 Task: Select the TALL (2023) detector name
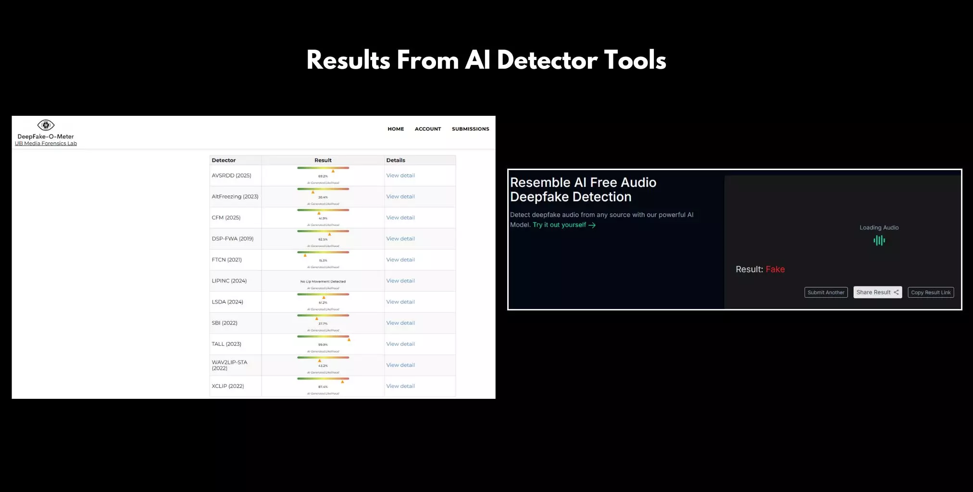tap(226, 344)
